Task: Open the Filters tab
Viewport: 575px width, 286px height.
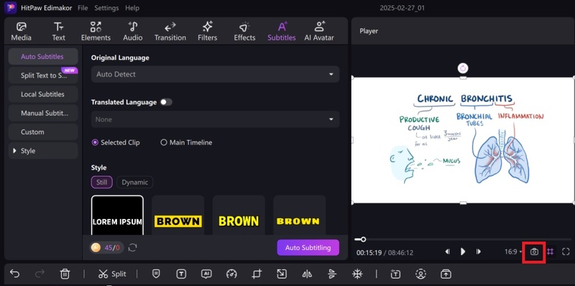Action: [208, 32]
